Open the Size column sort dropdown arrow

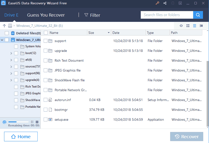click(x=109, y=33)
